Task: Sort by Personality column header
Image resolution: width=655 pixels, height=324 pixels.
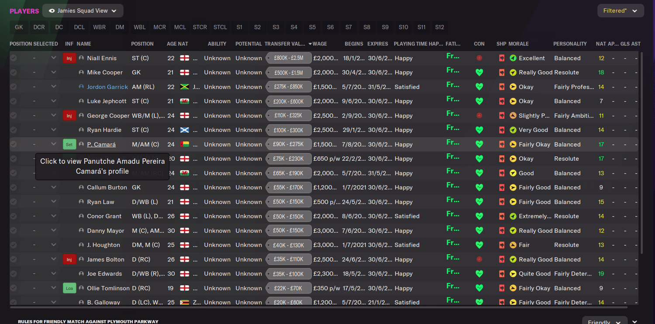Action: pyautogui.click(x=570, y=44)
